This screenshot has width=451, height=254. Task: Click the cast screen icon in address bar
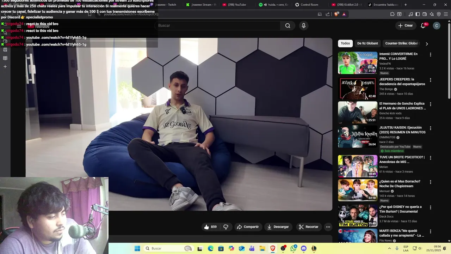(x=320, y=14)
